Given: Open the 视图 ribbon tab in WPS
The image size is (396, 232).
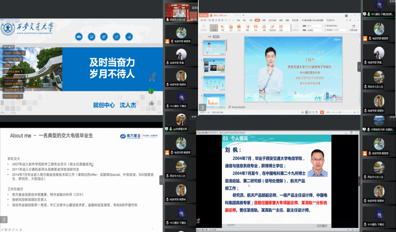Looking at the screenshot, I should point(287,20).
